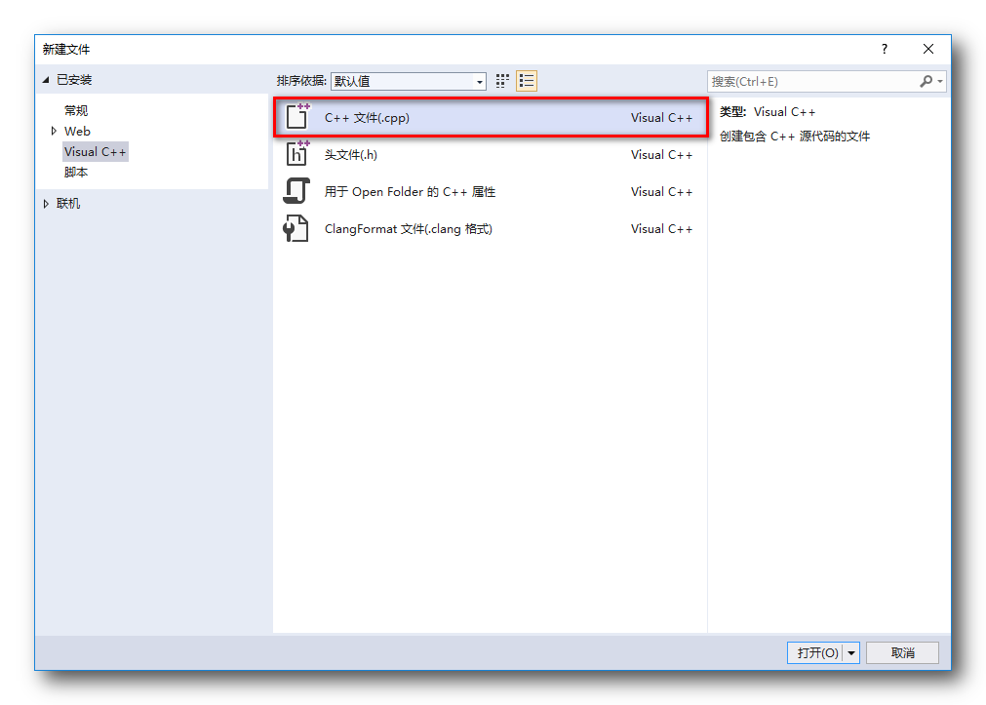This screenshot has height=705, width=986.
Task: Select the 头文件(.h) list row text
Action: [x=350, y=155]
